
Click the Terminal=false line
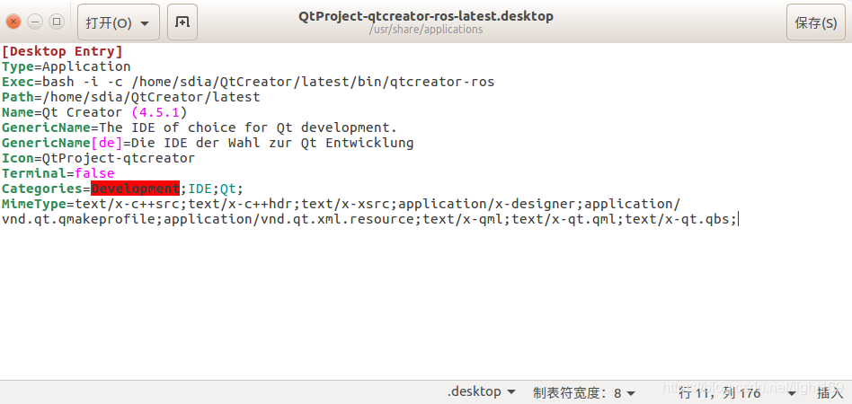pyautogui.click(x=58, y=173)
